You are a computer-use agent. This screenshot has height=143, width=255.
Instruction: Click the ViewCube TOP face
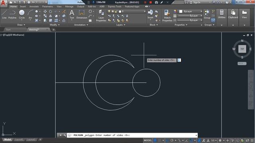pos(242,49)
